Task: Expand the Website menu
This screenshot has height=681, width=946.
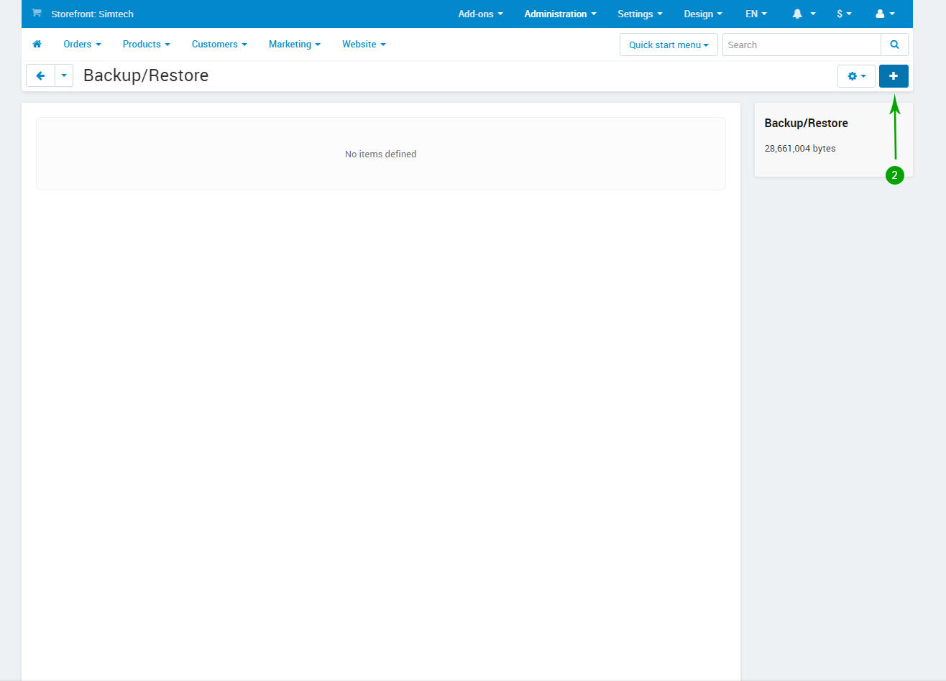Action: click(364, 44)
